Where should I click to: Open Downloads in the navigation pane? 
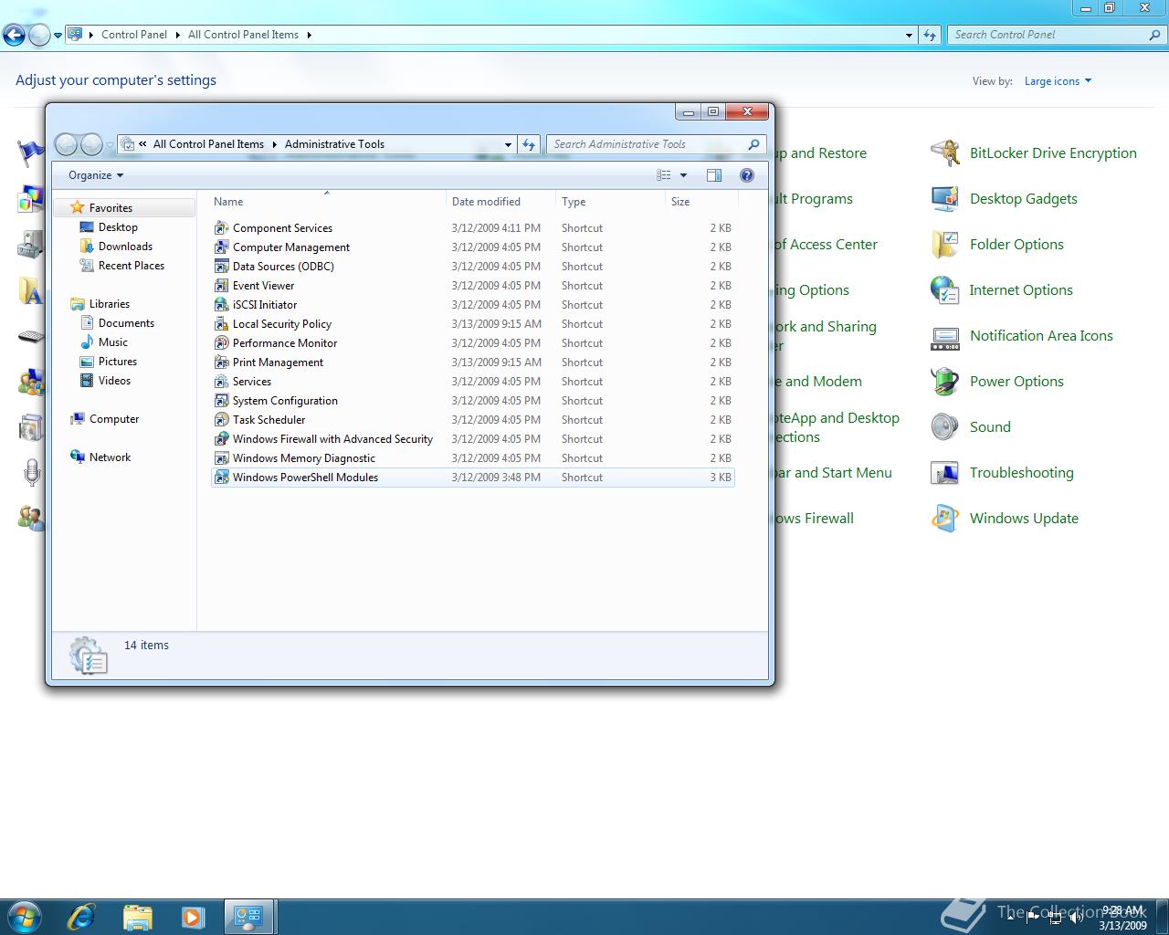point(125,247)
